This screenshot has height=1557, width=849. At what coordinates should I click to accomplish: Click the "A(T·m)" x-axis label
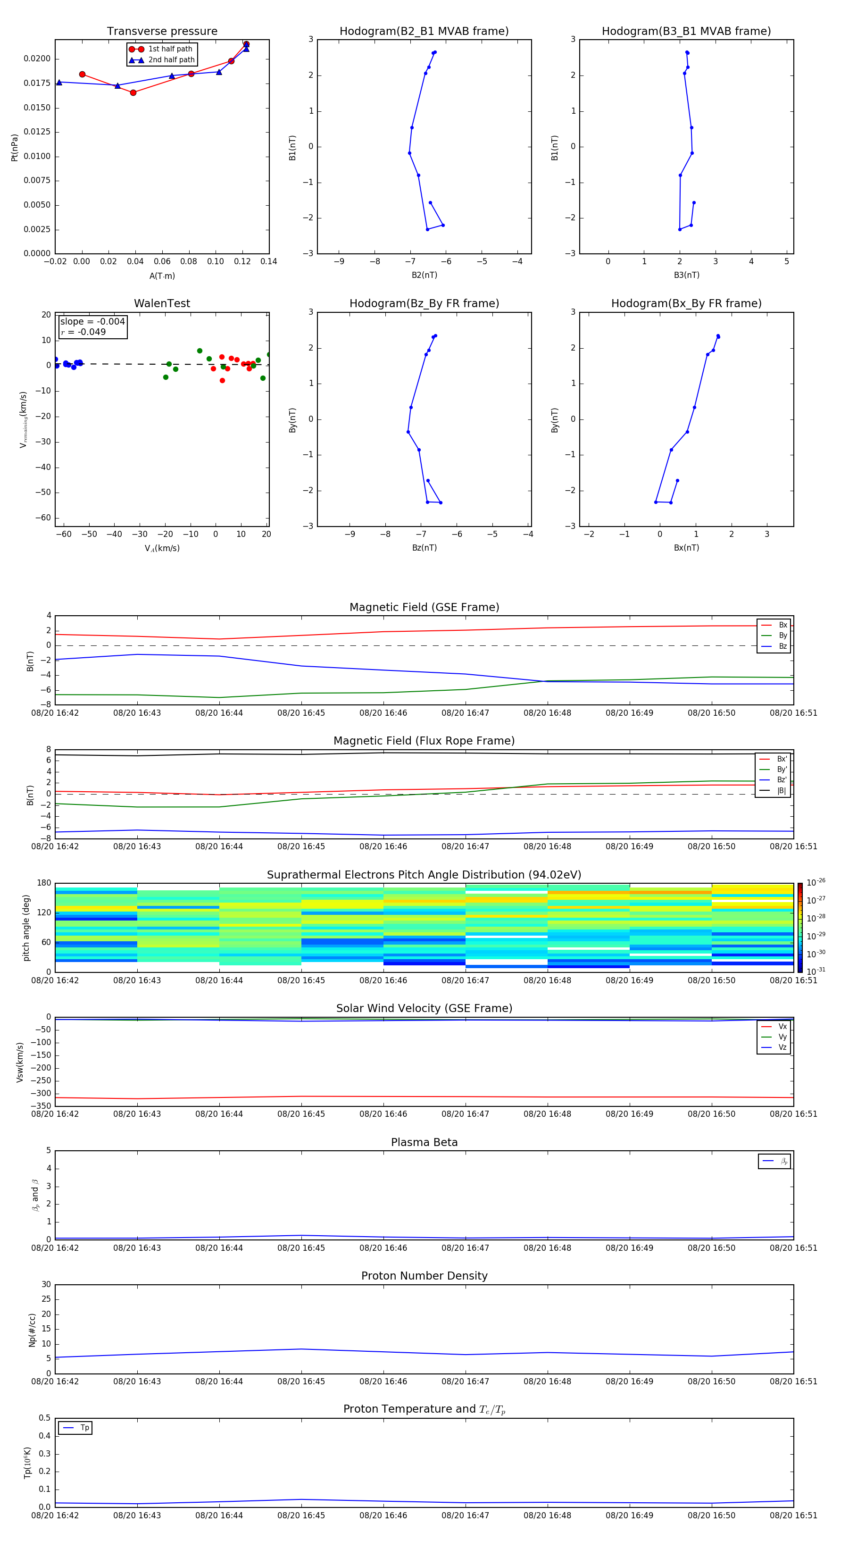pyautogui.click(x=162, y=276)
